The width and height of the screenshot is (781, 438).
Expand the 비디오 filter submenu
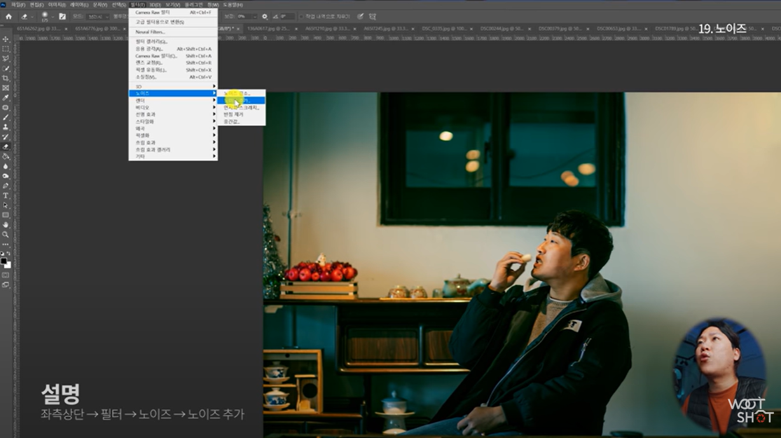point(173,107)
